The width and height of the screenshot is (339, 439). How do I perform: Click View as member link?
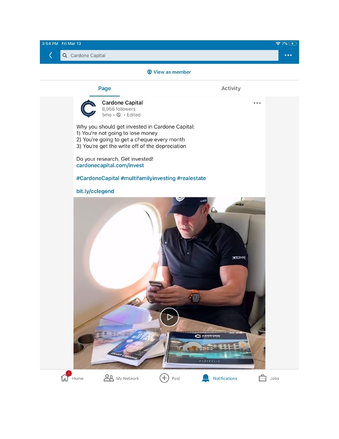tap(169, 72)
